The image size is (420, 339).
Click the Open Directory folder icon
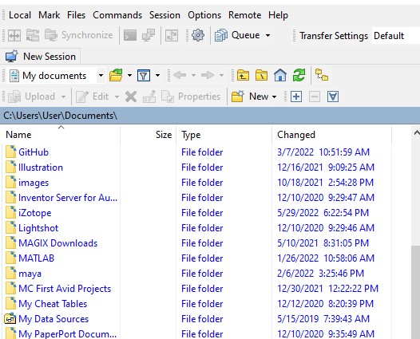pos(116,76)
